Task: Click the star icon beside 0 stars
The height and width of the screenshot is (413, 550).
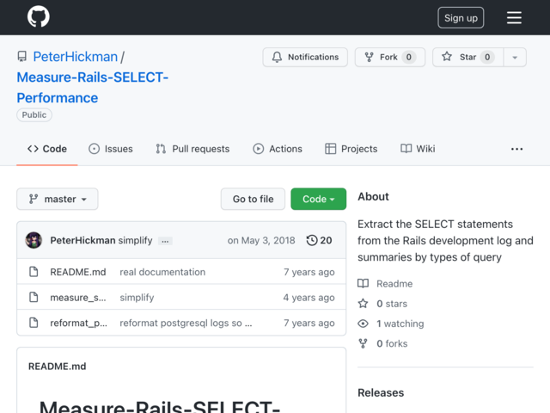Action: pos(363,304)
